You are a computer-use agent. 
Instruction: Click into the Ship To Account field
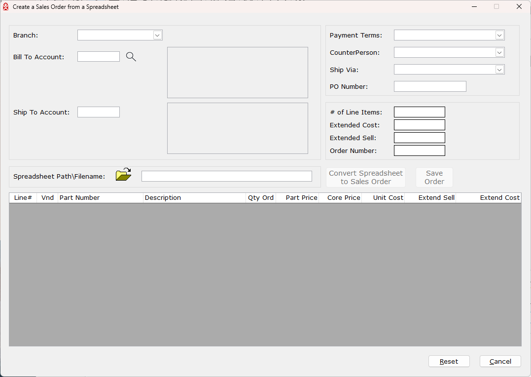99,112
